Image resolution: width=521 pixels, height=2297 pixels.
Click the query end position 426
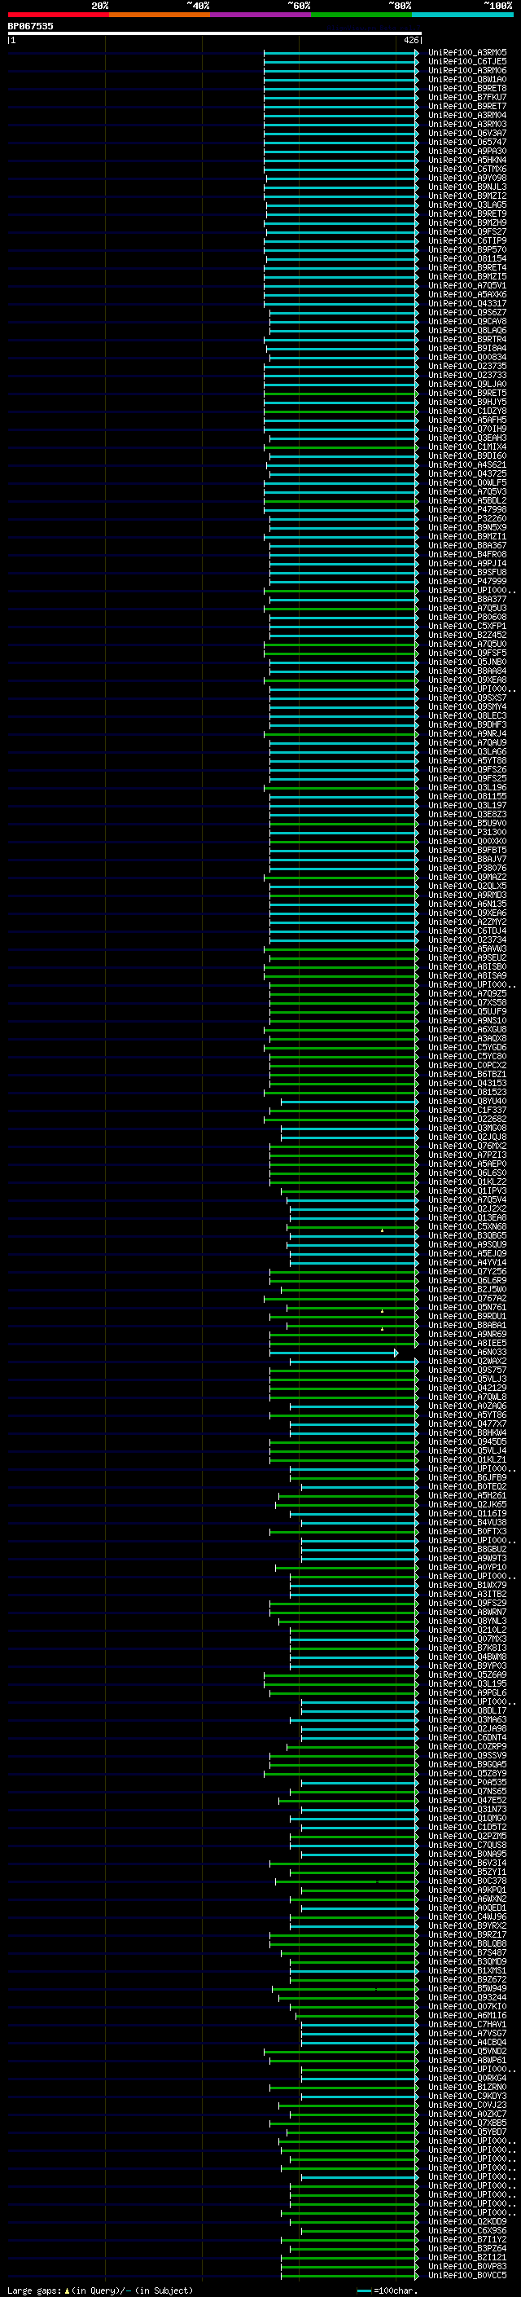(410, 40)
